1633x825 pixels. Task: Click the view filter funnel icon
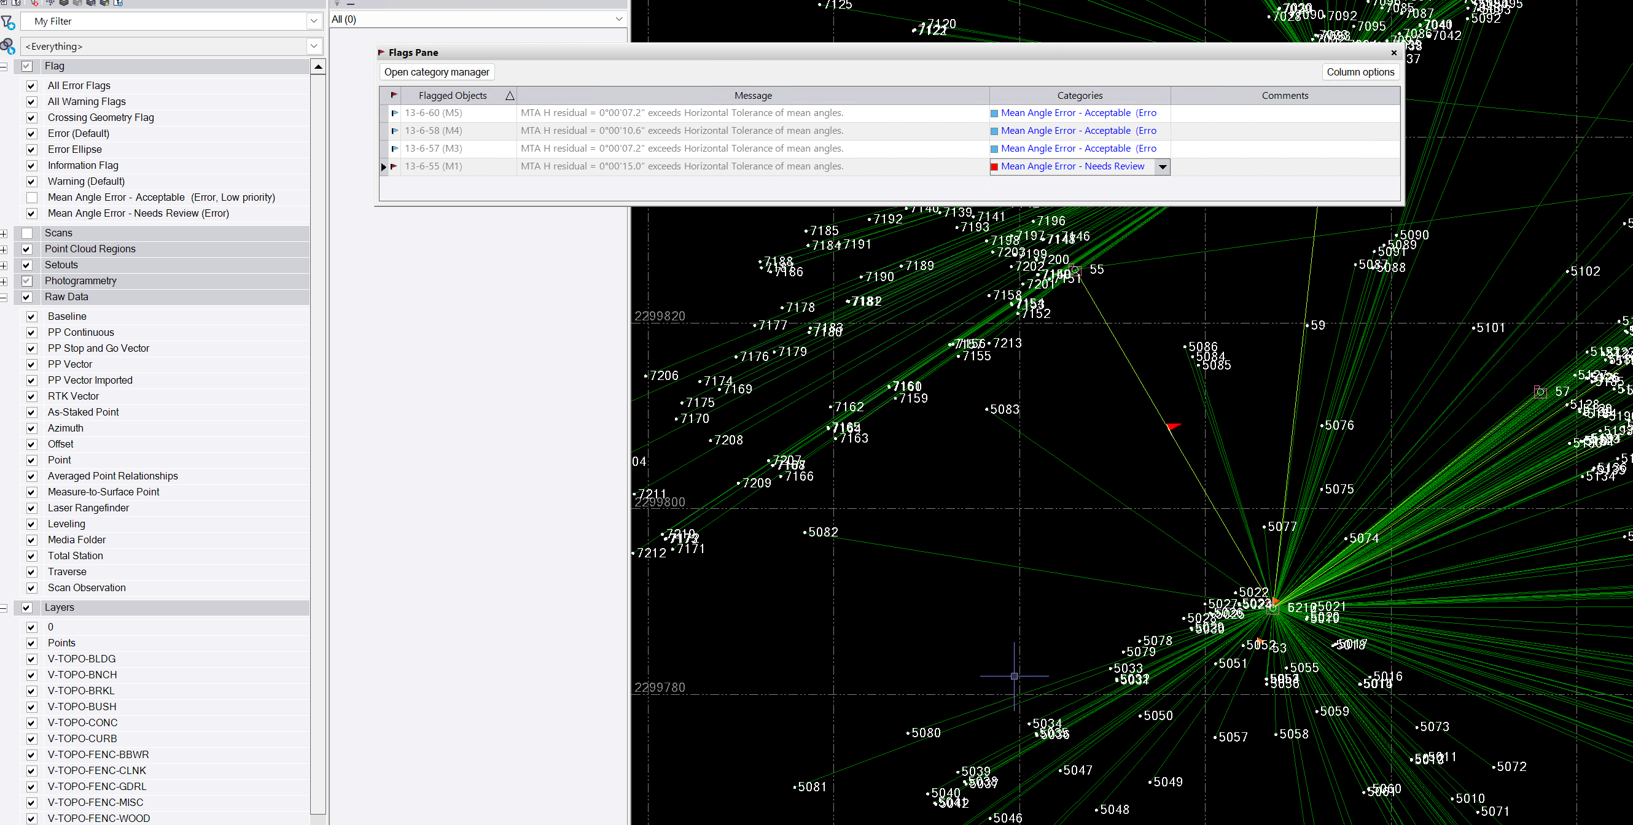click(7, 22)
